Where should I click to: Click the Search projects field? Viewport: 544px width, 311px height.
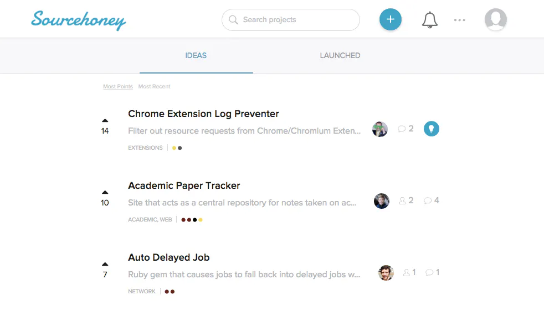(x=291, y=20)
